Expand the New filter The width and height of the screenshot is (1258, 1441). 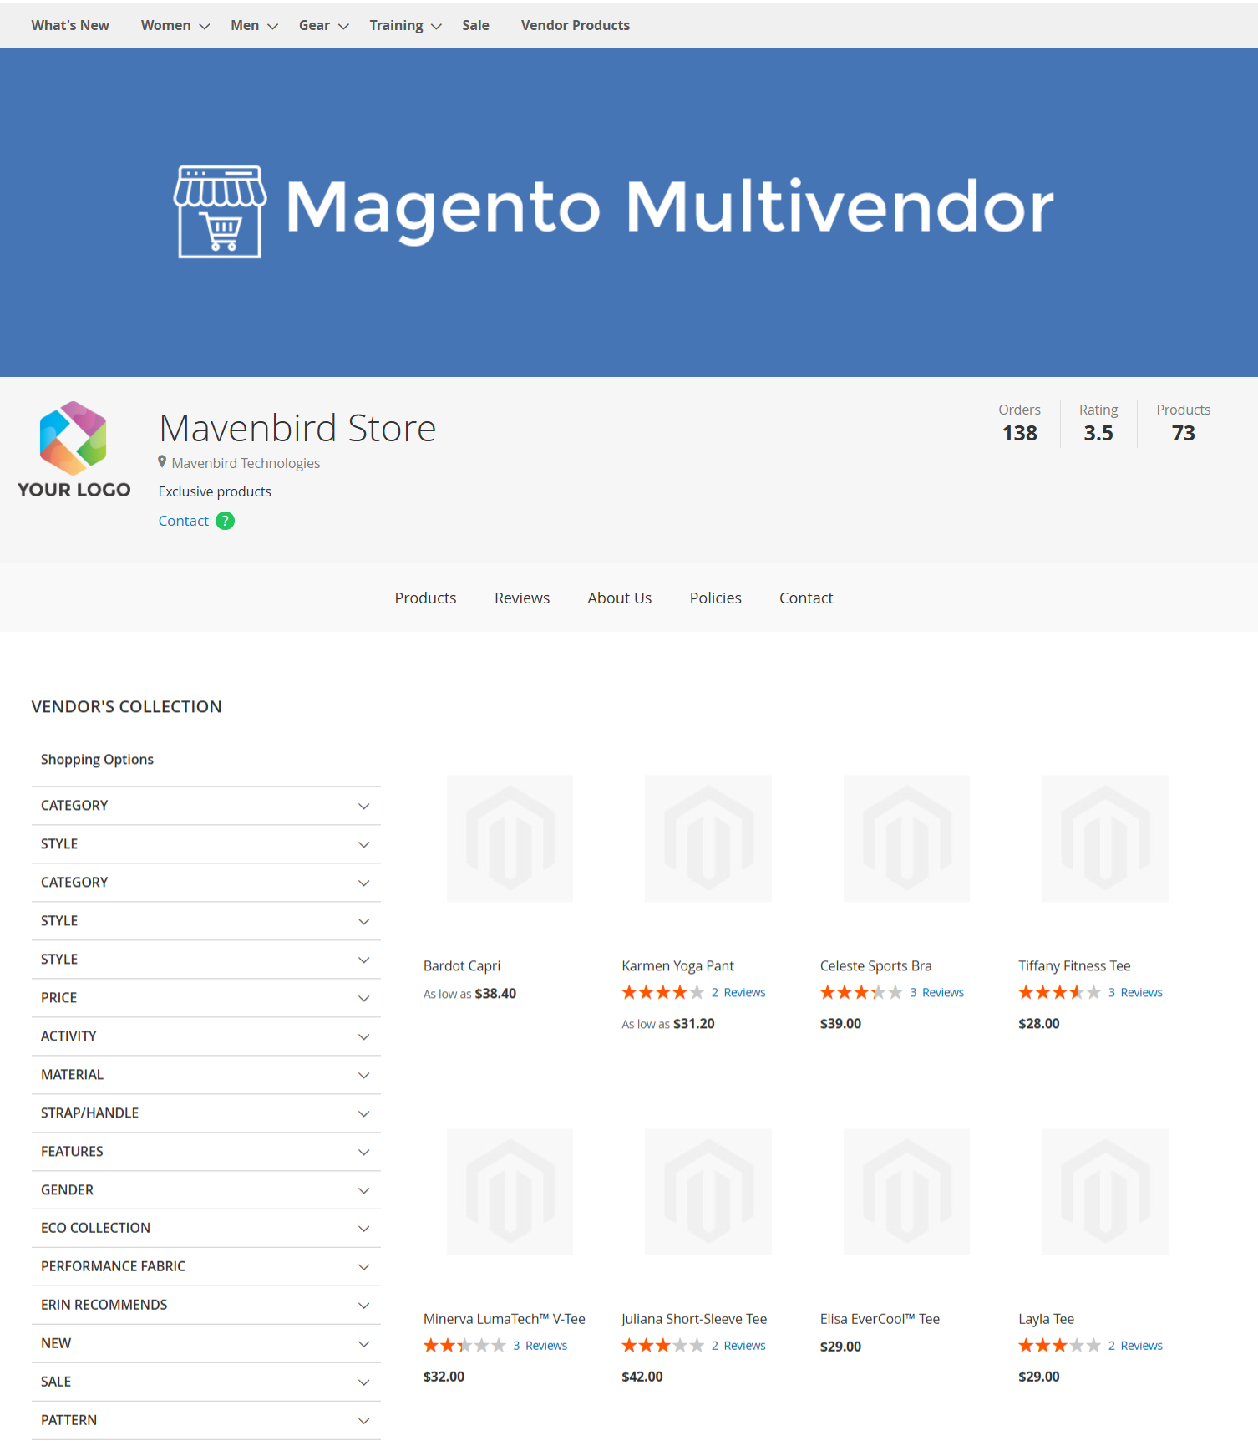tap(206, 1343)
